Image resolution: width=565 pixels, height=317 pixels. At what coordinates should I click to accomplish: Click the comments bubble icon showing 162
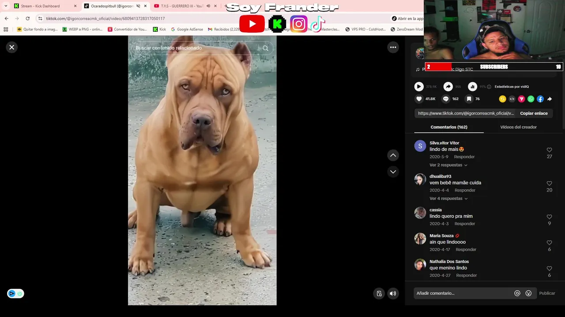coord(446,99)
